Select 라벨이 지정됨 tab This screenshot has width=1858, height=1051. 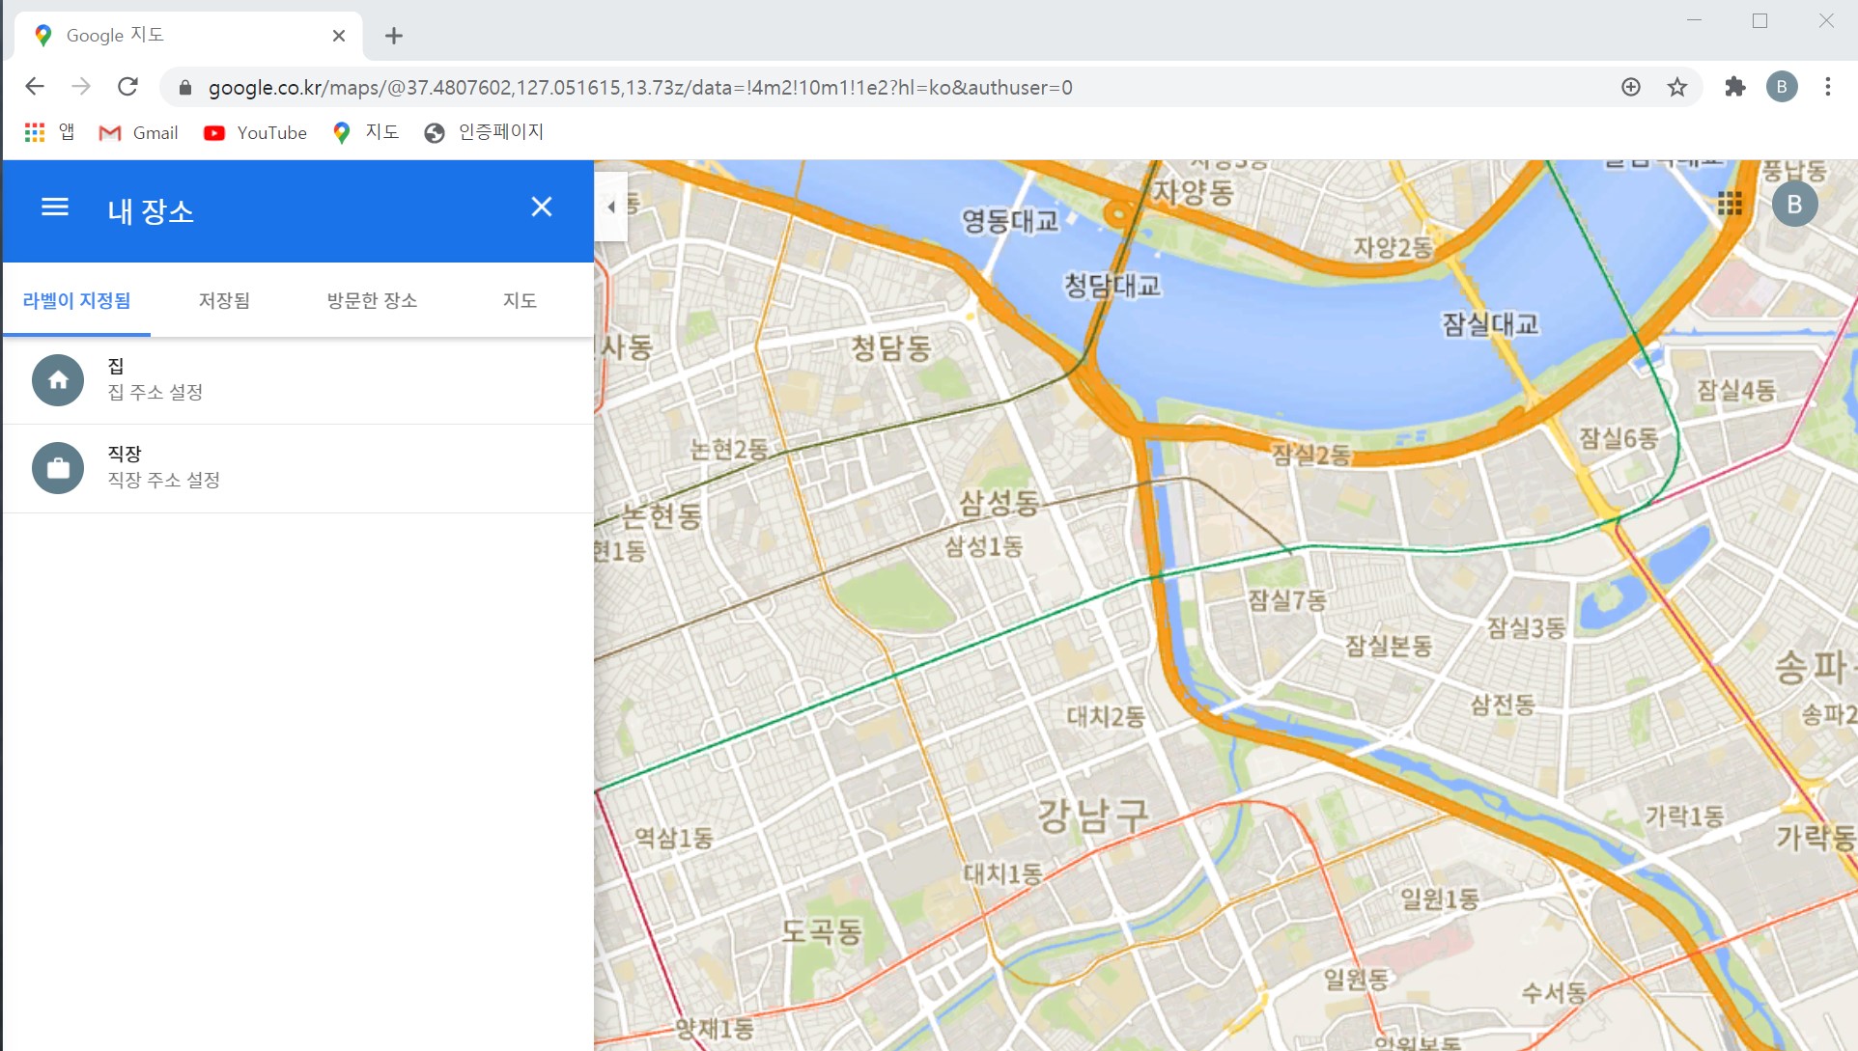[x=76, y=300]
